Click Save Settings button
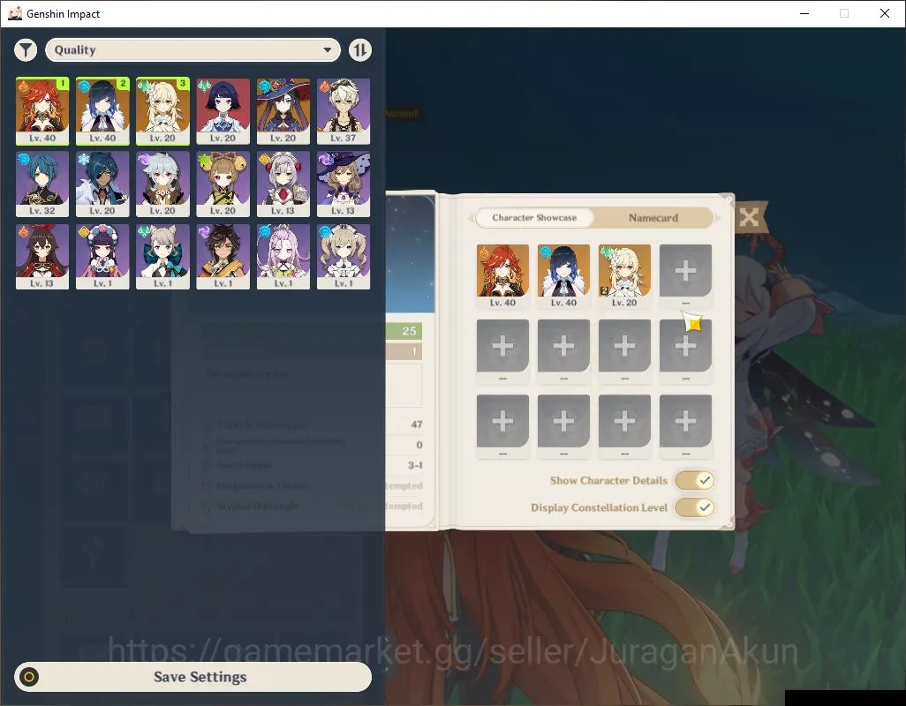This screenshot has height=706, width=906. point(193,677)
